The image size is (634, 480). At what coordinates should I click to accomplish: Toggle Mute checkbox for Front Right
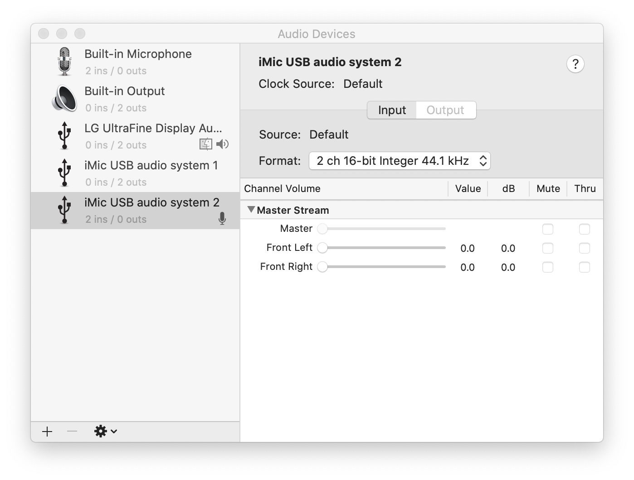click(548, 267)
